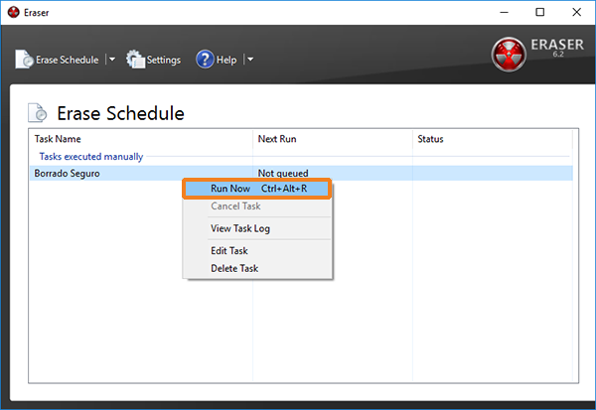The image size is (596, 410).
Task: Open Settings via the gear icon
Action: (x=135, y=60)
